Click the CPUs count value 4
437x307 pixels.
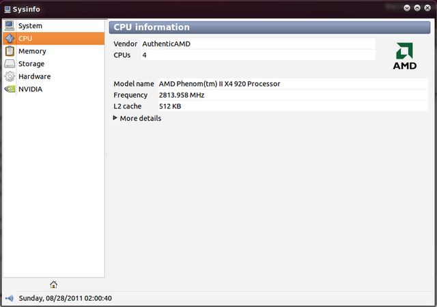(x=144, y=55)
